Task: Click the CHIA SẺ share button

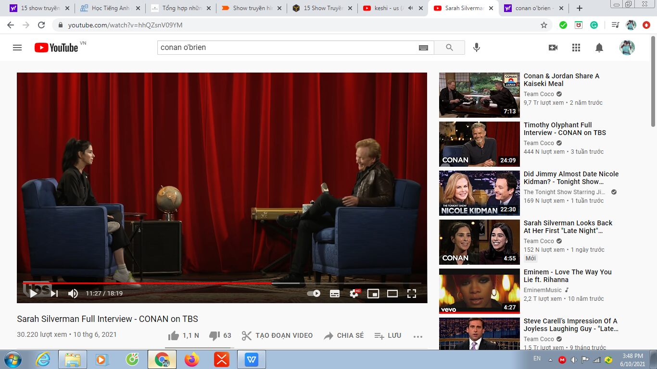Action: point(343,335)
